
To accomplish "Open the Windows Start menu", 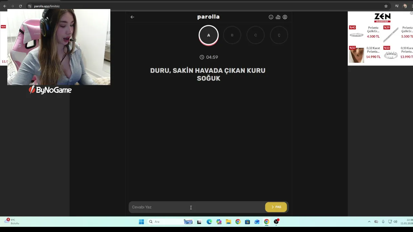I will (x=141, y=222).
